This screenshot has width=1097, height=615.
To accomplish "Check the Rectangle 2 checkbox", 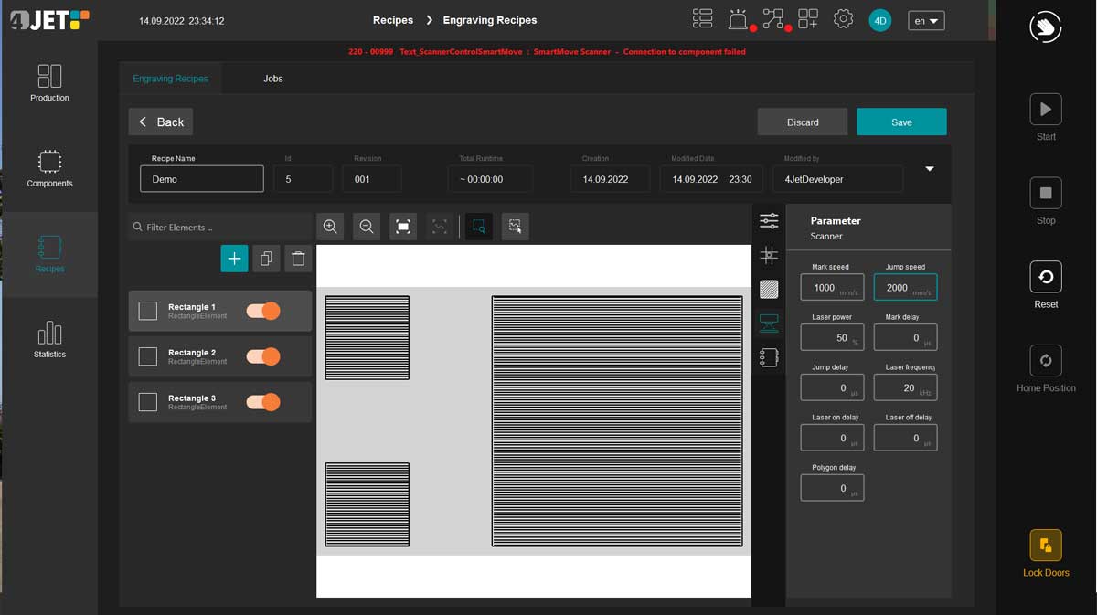I will 148,356.
